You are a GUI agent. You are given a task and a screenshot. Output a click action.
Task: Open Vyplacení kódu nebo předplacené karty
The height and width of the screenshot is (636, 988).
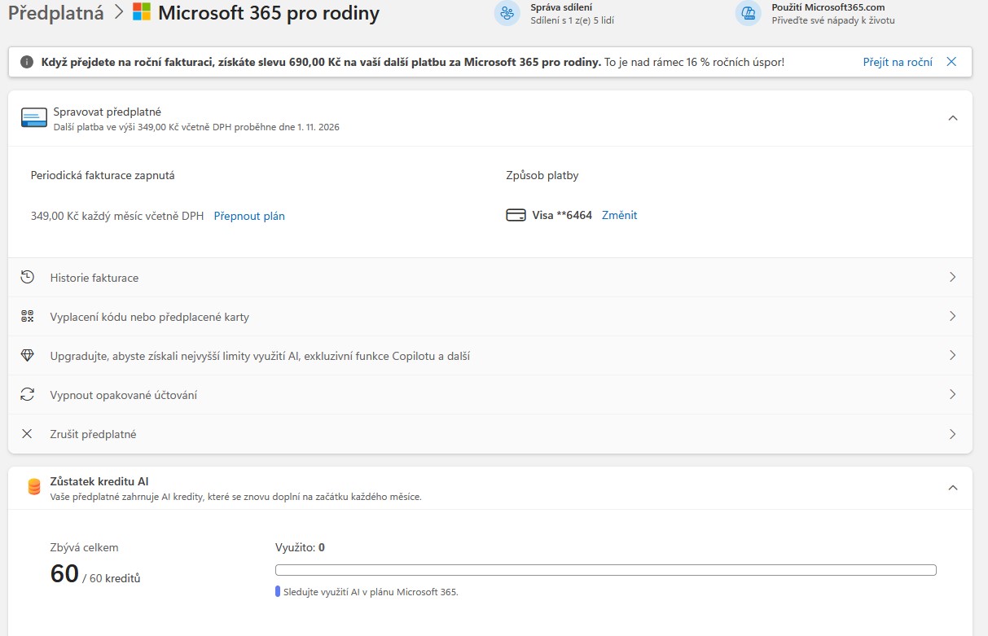click(490, 317)
